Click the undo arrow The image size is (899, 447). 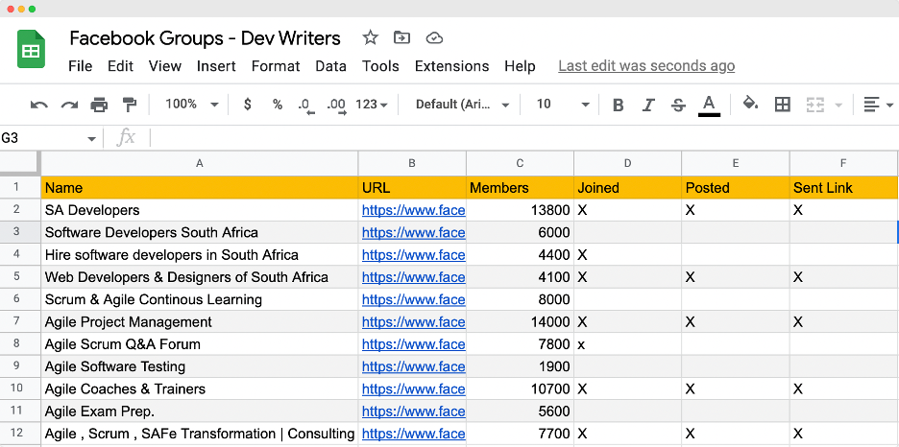click(39, 105)
